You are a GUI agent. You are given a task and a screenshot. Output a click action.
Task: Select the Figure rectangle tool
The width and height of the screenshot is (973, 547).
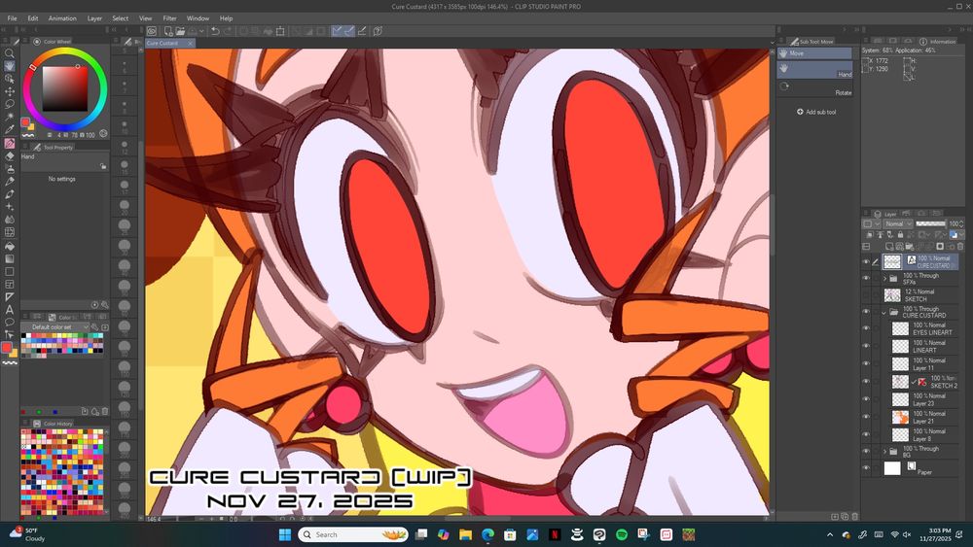[10, 271]
